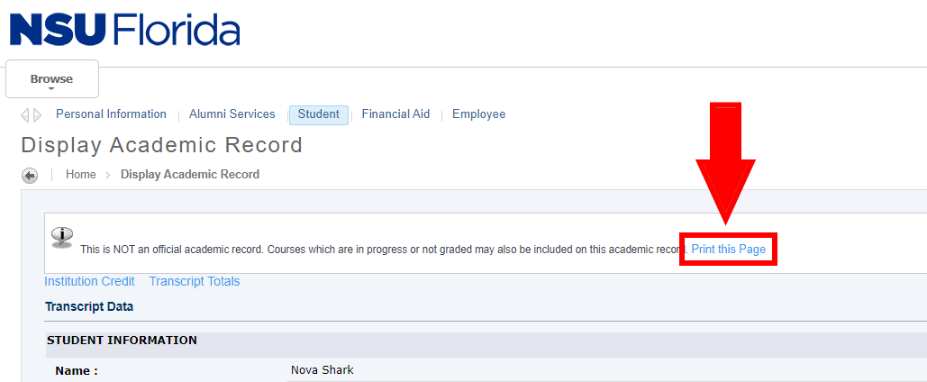Select the Student tab
Viewport: 927px width, 382px height.
[x=318, y=114]
